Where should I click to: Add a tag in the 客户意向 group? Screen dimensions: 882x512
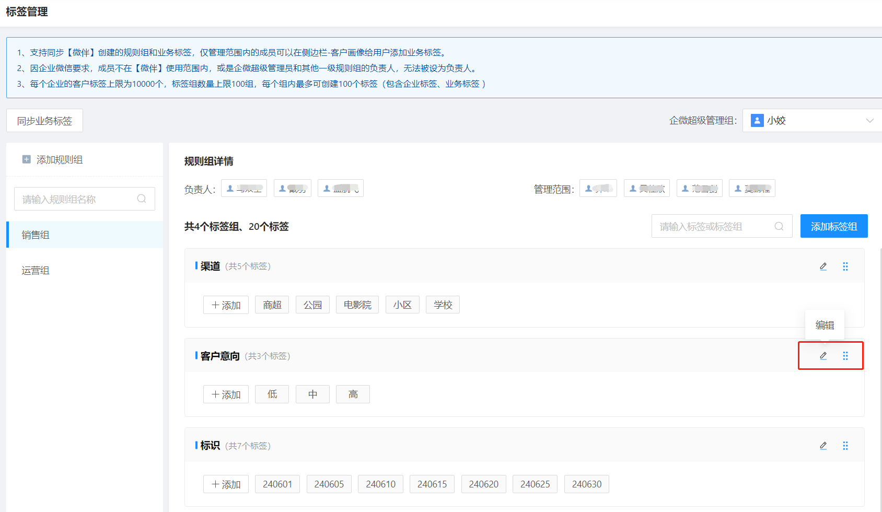click(x=226, y=394)
